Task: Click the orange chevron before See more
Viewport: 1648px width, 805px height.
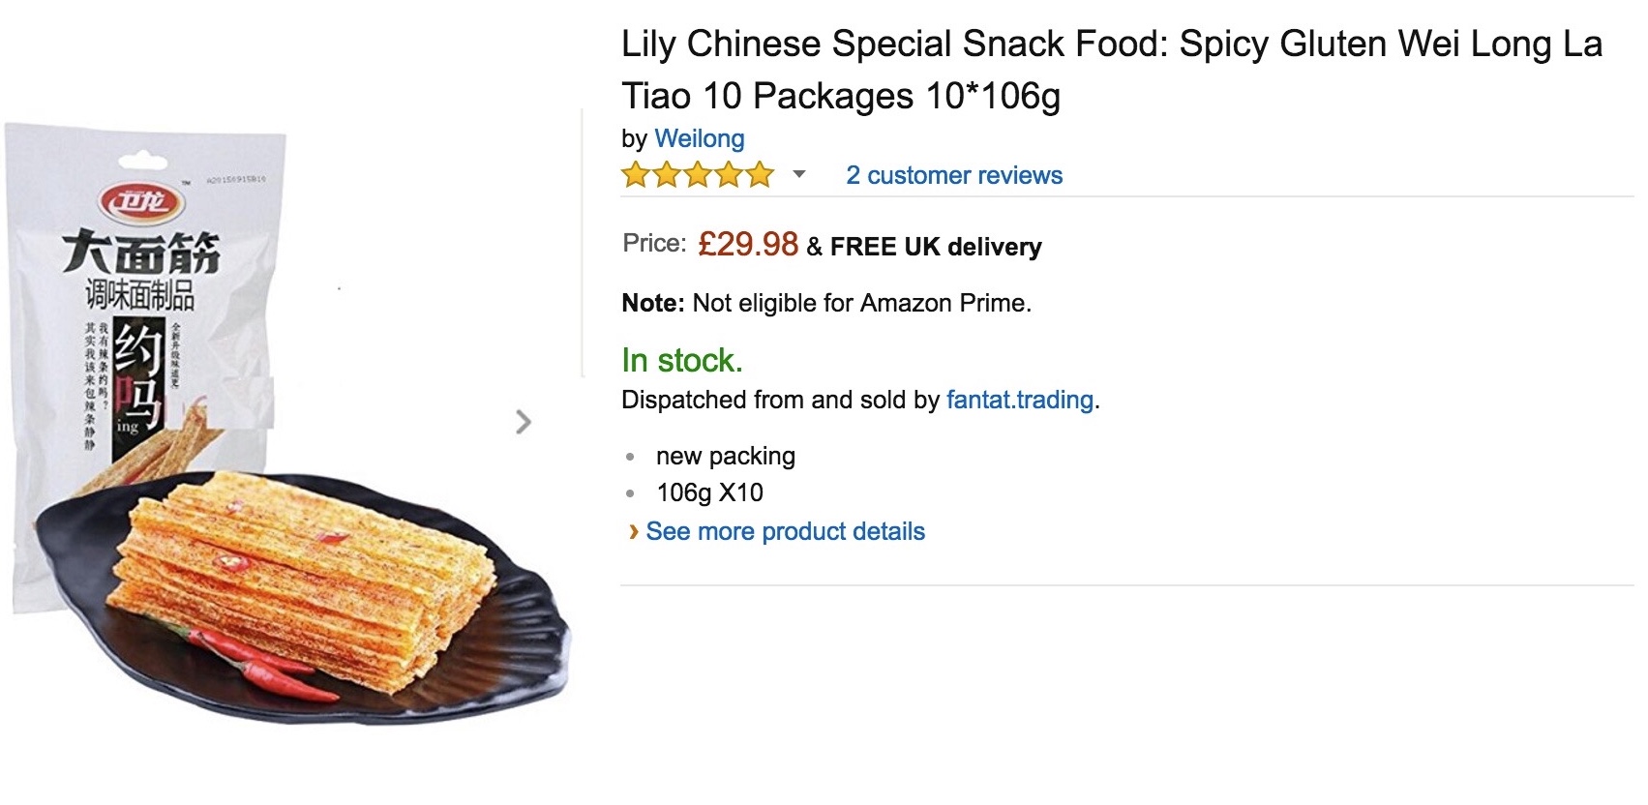Action: (633, 531)
